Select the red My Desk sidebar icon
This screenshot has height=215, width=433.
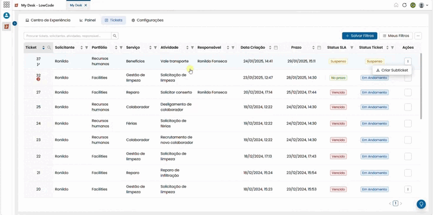pyautogui.click(x=6, y=26)
